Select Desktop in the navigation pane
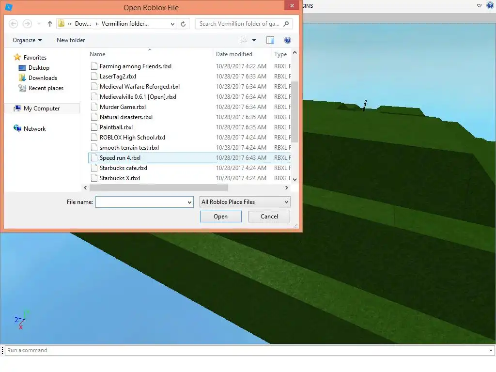This screenshot has height=372, width=496. click(34, 68)
